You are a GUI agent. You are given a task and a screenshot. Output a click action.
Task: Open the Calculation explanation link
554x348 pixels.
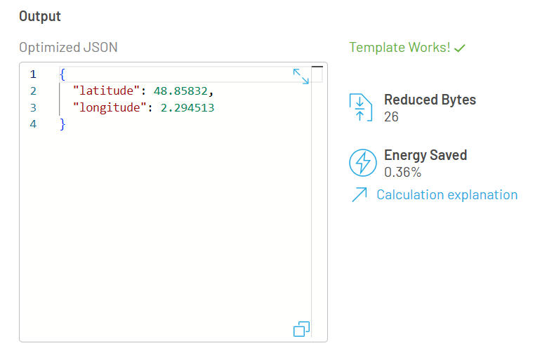pyautogui.click(x=447, y=195)
